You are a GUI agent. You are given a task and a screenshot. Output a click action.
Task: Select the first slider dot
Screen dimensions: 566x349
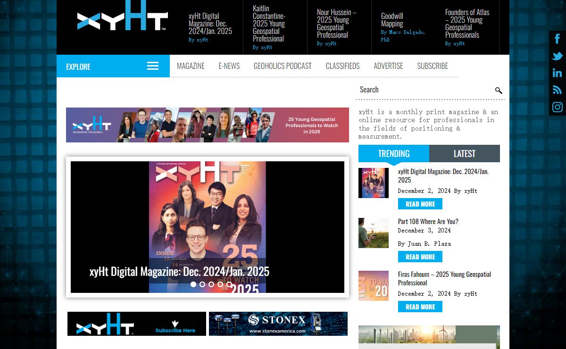[193, 284]
